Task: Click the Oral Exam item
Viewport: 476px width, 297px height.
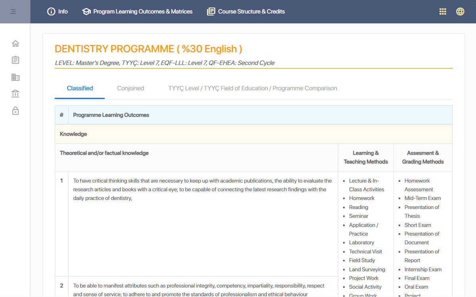Action: pyautogui.click(x=416, y=287)
